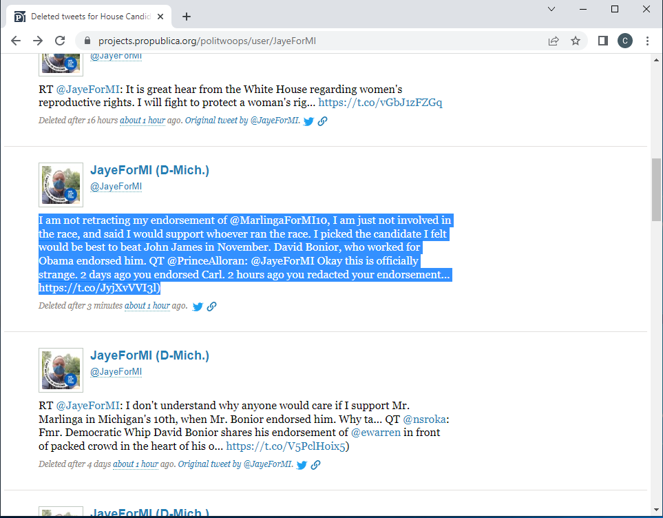
Task: Open the browser side panel
Action: 603,41
